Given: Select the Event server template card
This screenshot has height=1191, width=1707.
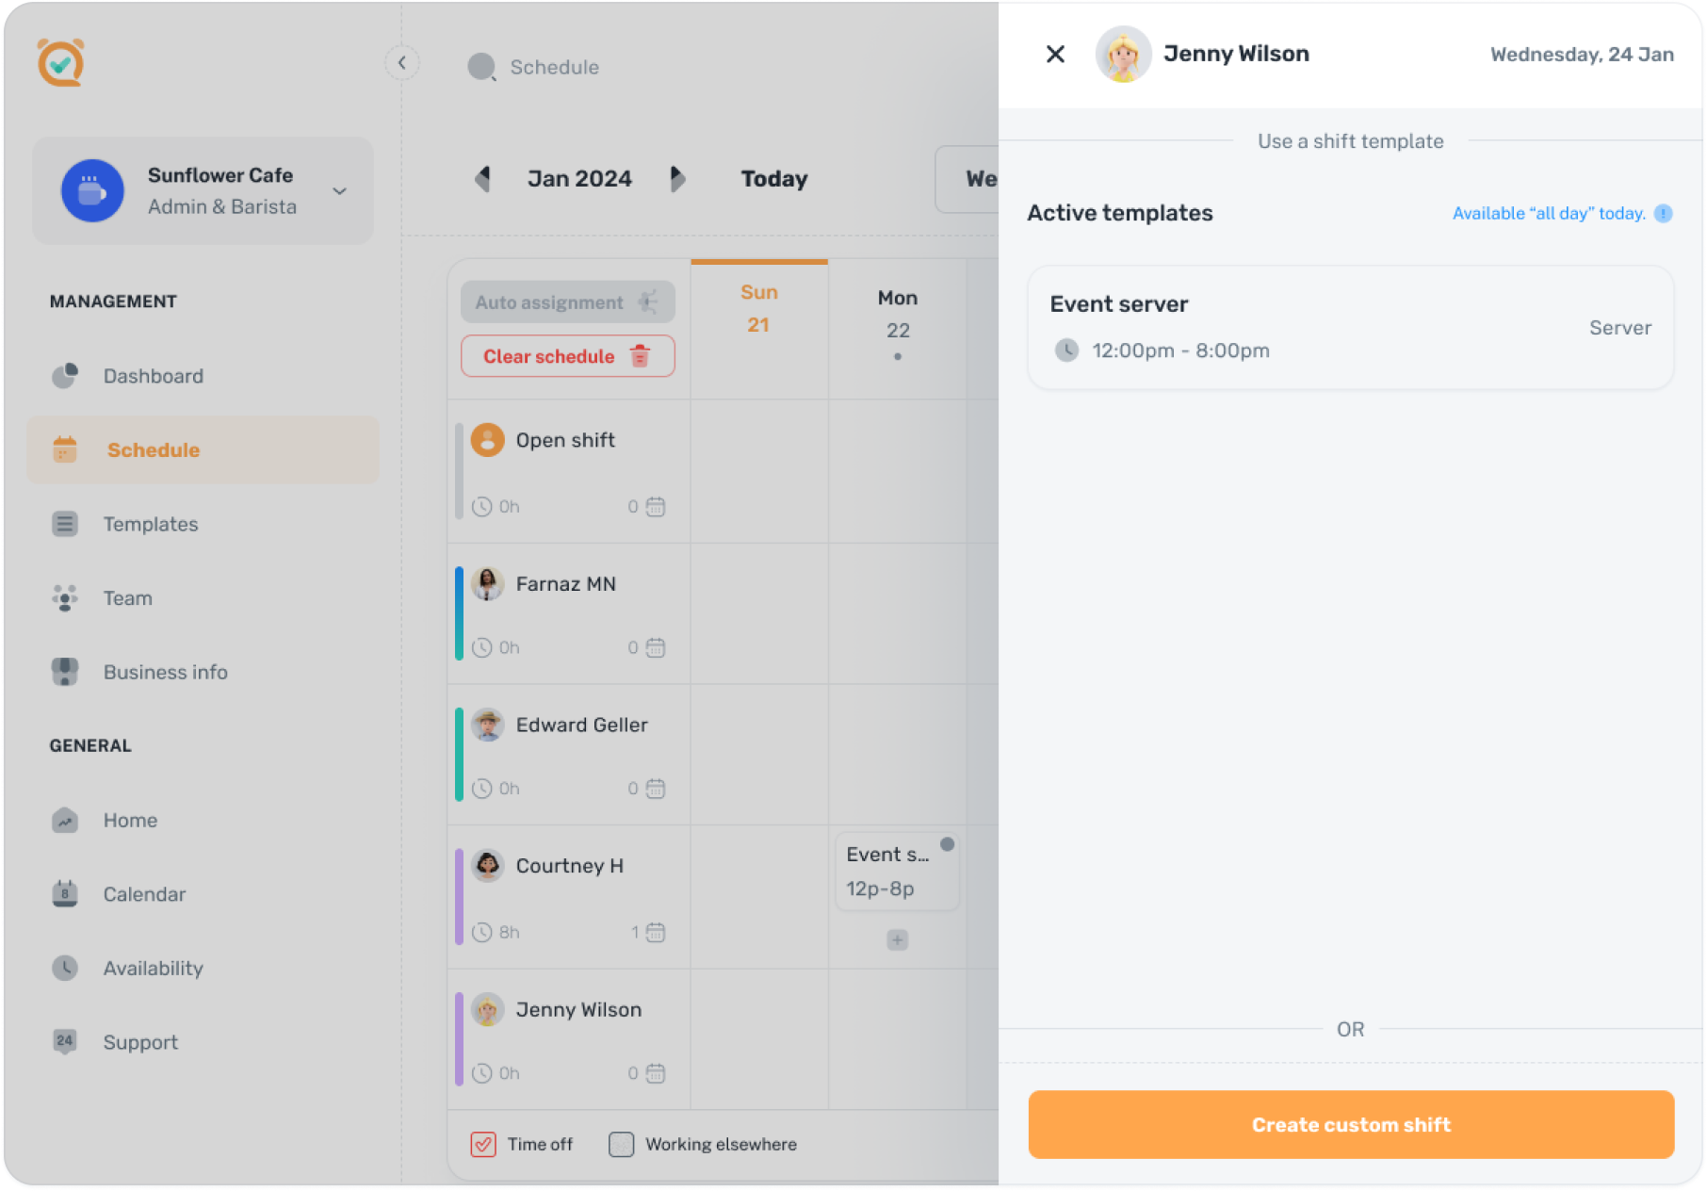Looking at the screenshot, I should [1350, 327].
